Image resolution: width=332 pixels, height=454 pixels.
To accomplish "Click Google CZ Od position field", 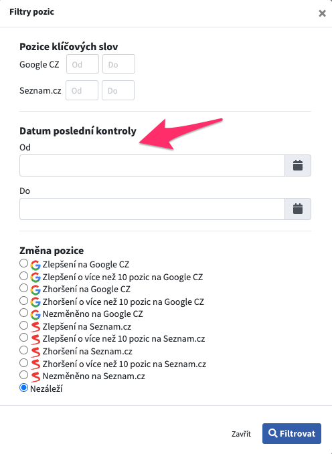I will click(82, 64).
